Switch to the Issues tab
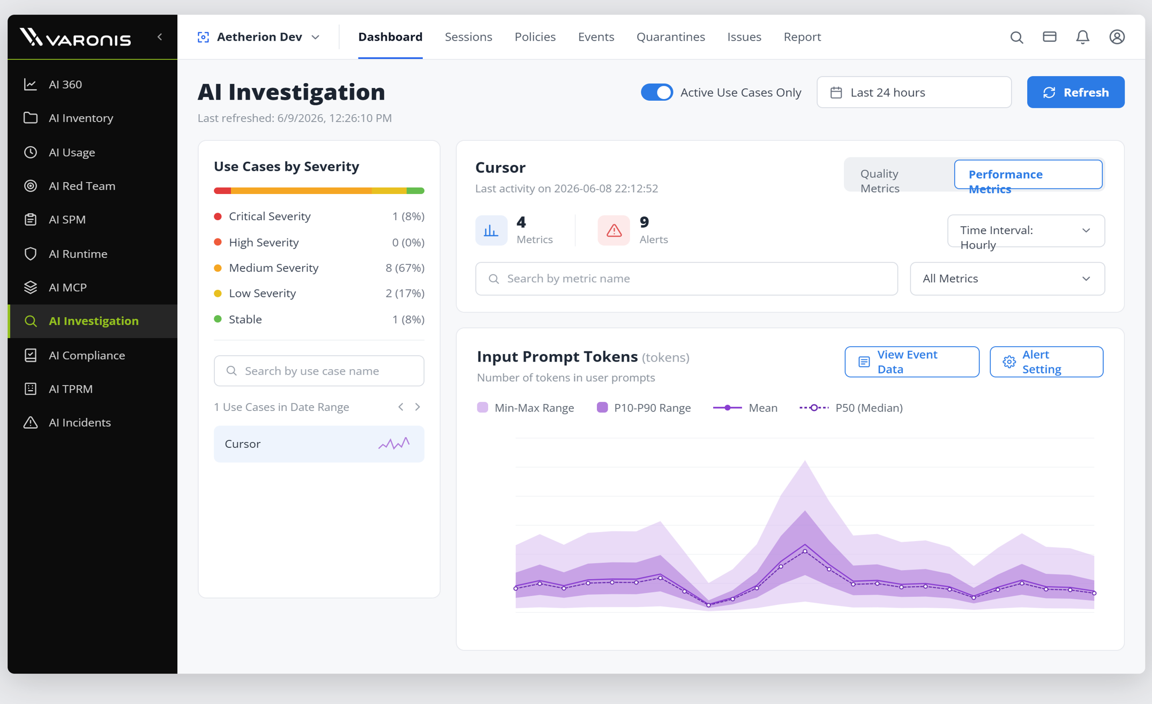This screenshot has height=704, width=1152. [744, 37]
